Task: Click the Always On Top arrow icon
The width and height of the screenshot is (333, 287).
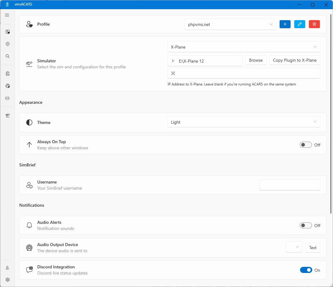Action: (x=29, y=145)
